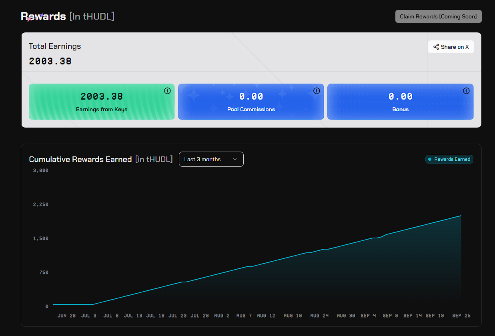This screenshot has width=495, height=336.
Task: Click the Total Earnings label
Action: (x=55, y=46)
